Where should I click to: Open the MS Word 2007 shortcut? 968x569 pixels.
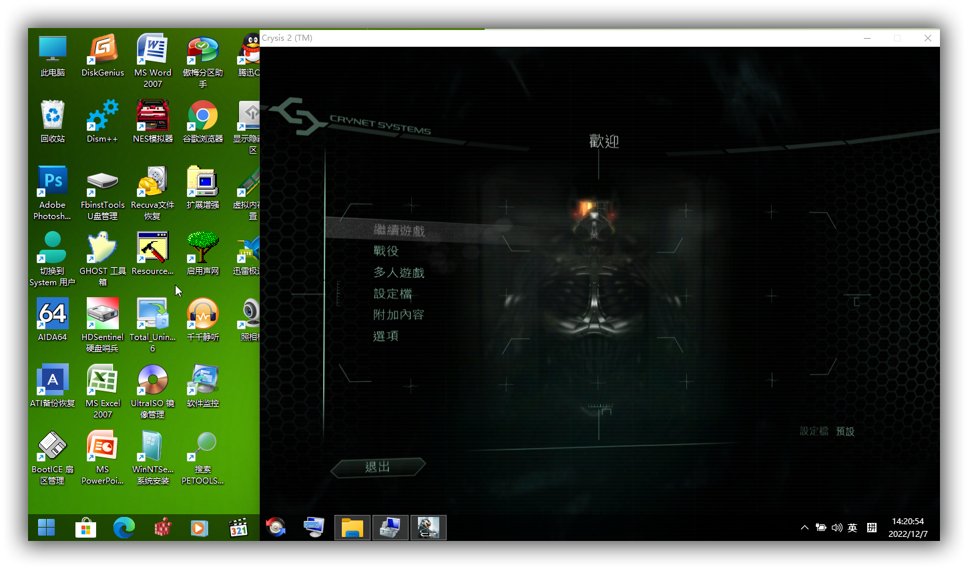tap(153, 61)
